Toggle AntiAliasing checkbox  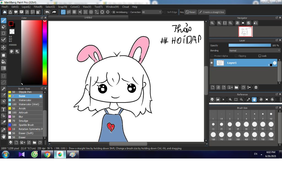tap(114, 12)
